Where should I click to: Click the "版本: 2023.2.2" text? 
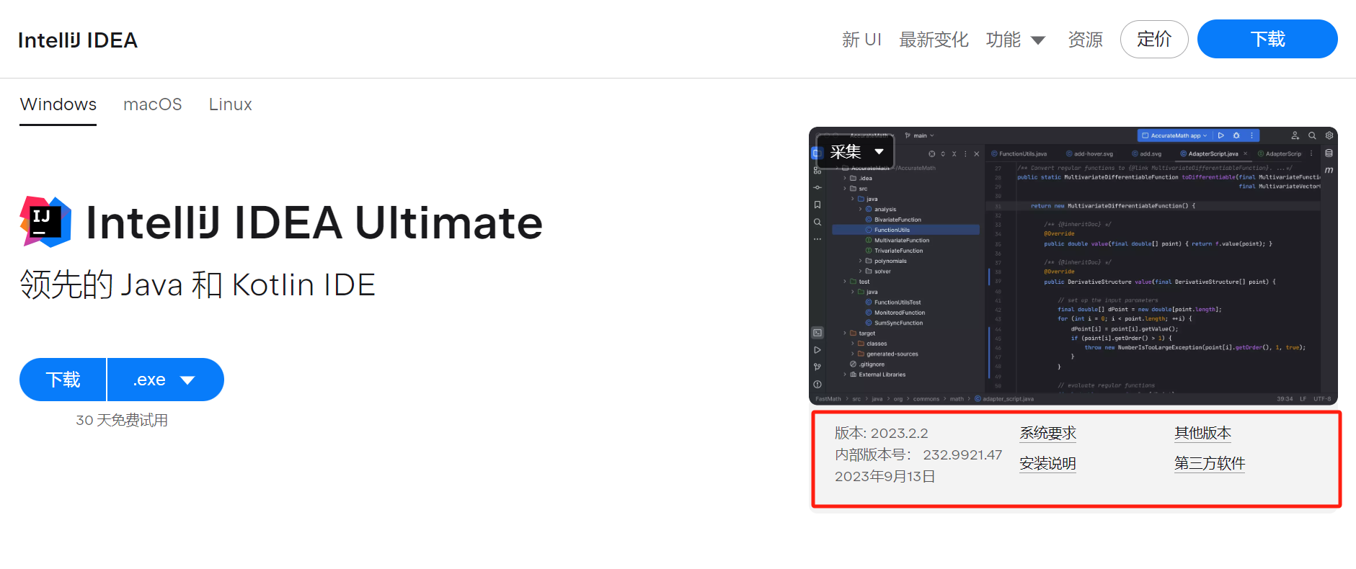click(x=882, y=433)
